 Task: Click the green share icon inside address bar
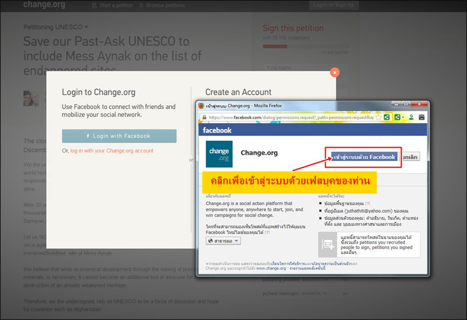(x=386, y=117)
